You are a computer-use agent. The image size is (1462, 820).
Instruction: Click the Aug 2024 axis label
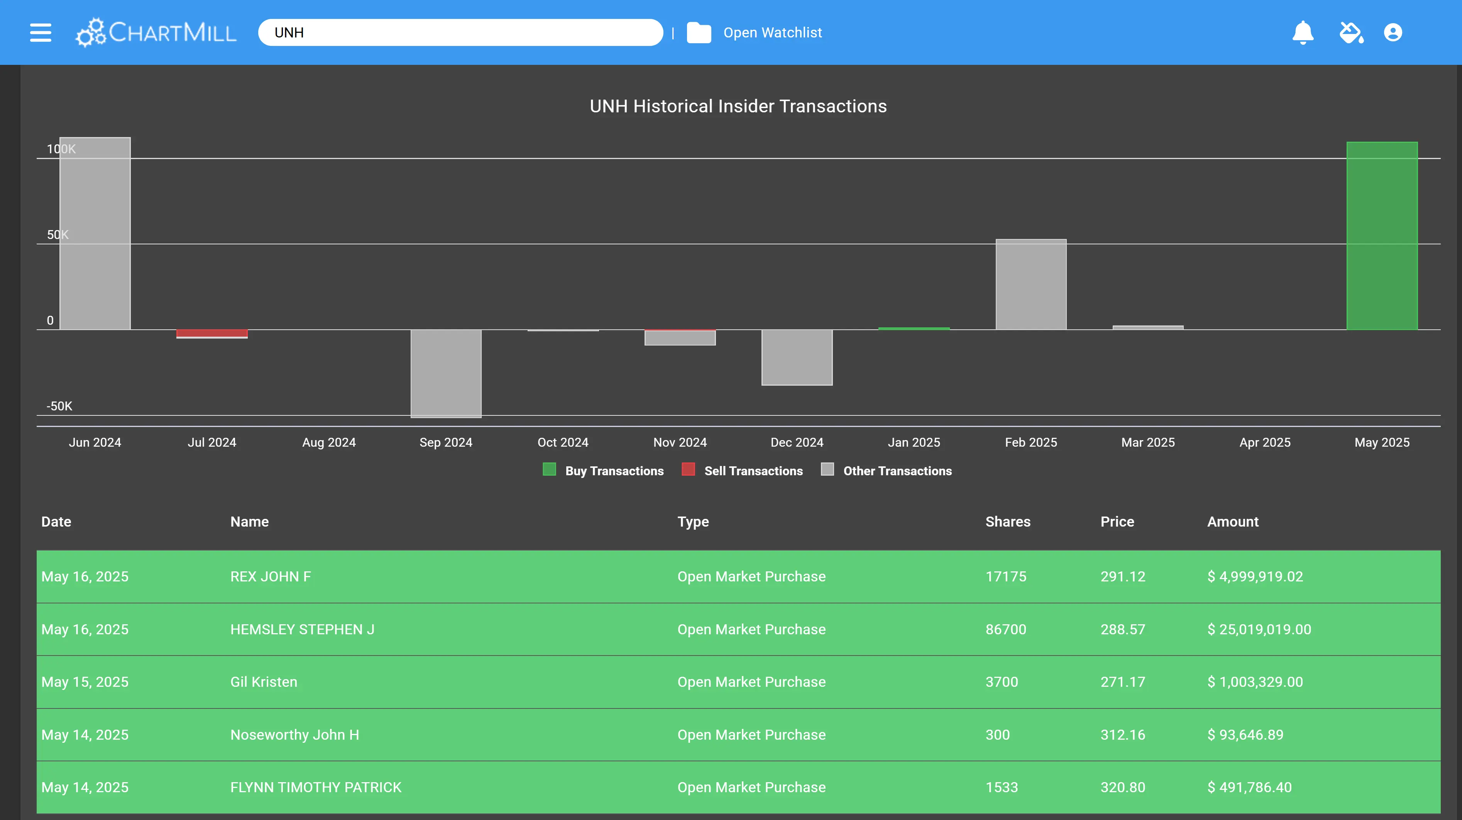tap(328, 442)
